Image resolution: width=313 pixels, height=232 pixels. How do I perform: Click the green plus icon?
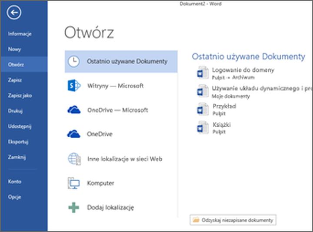(73, 208)
